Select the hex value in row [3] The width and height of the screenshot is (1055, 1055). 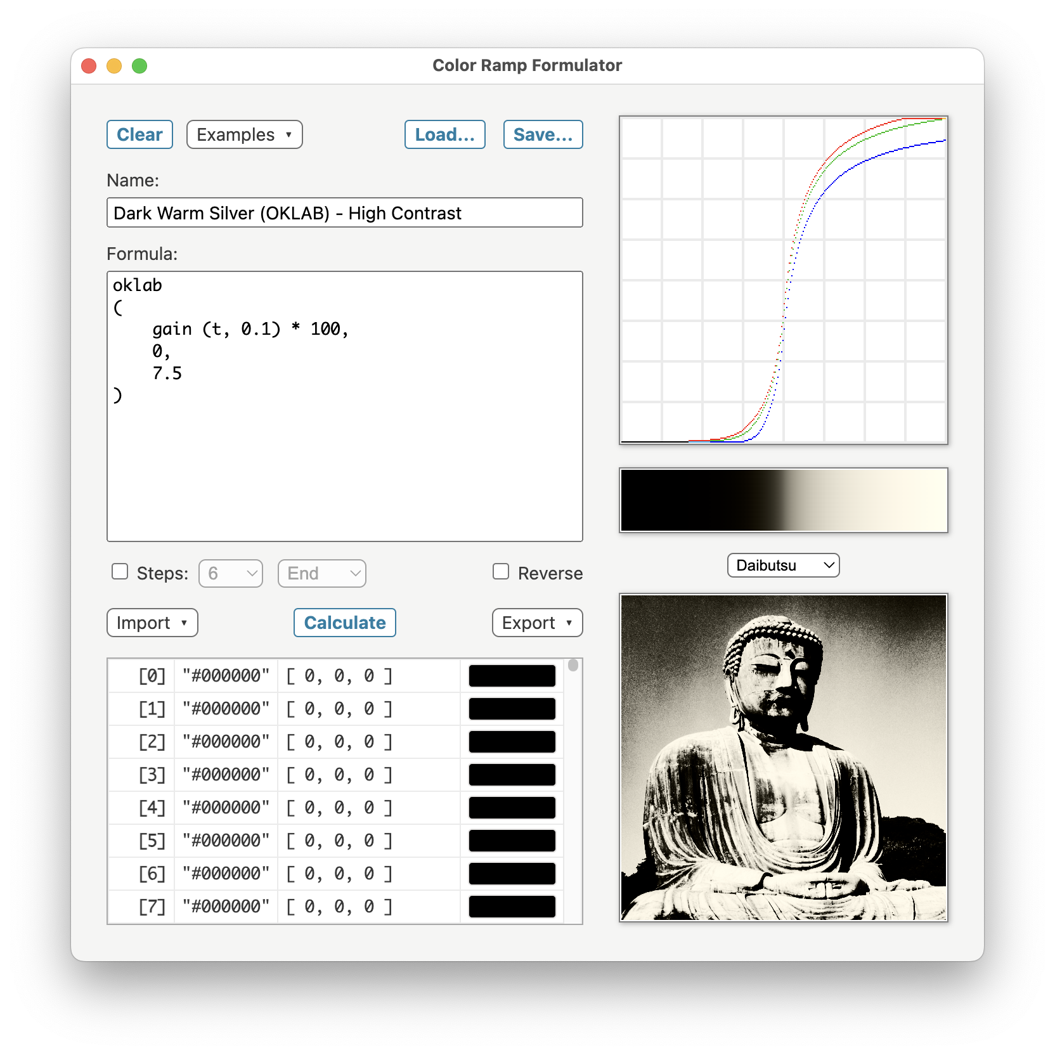[x=226, y=775]
